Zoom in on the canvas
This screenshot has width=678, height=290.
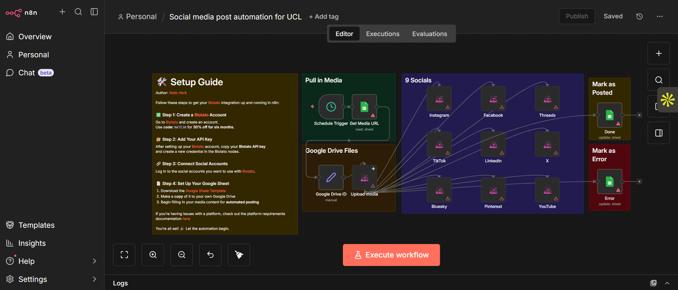pyautogui.click(x=153, y=255)
